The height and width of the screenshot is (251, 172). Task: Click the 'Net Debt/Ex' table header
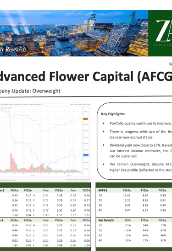pos(106,220)
